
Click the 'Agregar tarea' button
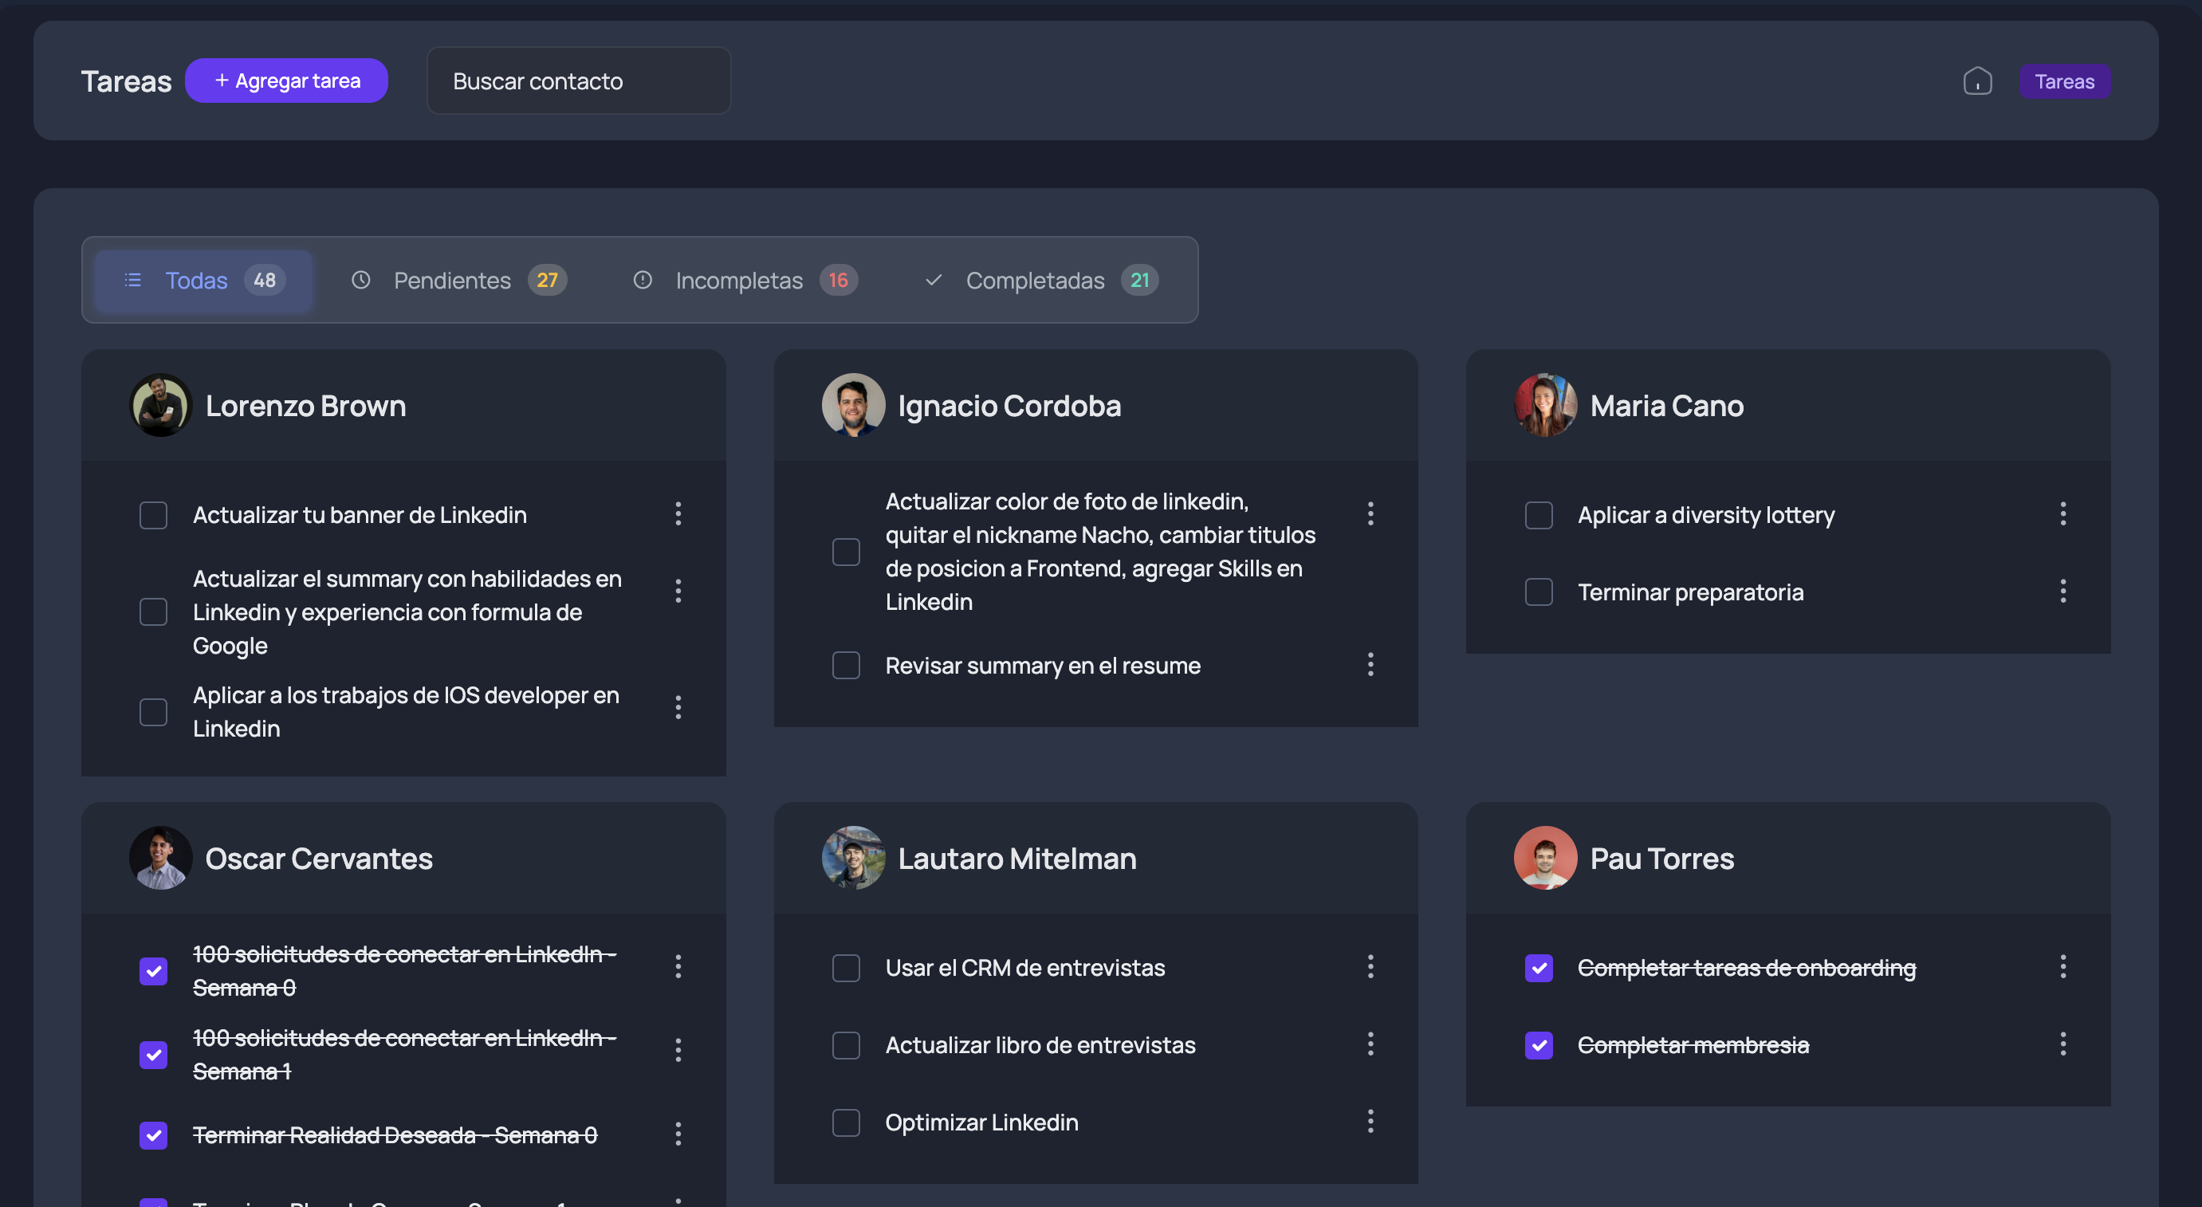tap(286, 81)
